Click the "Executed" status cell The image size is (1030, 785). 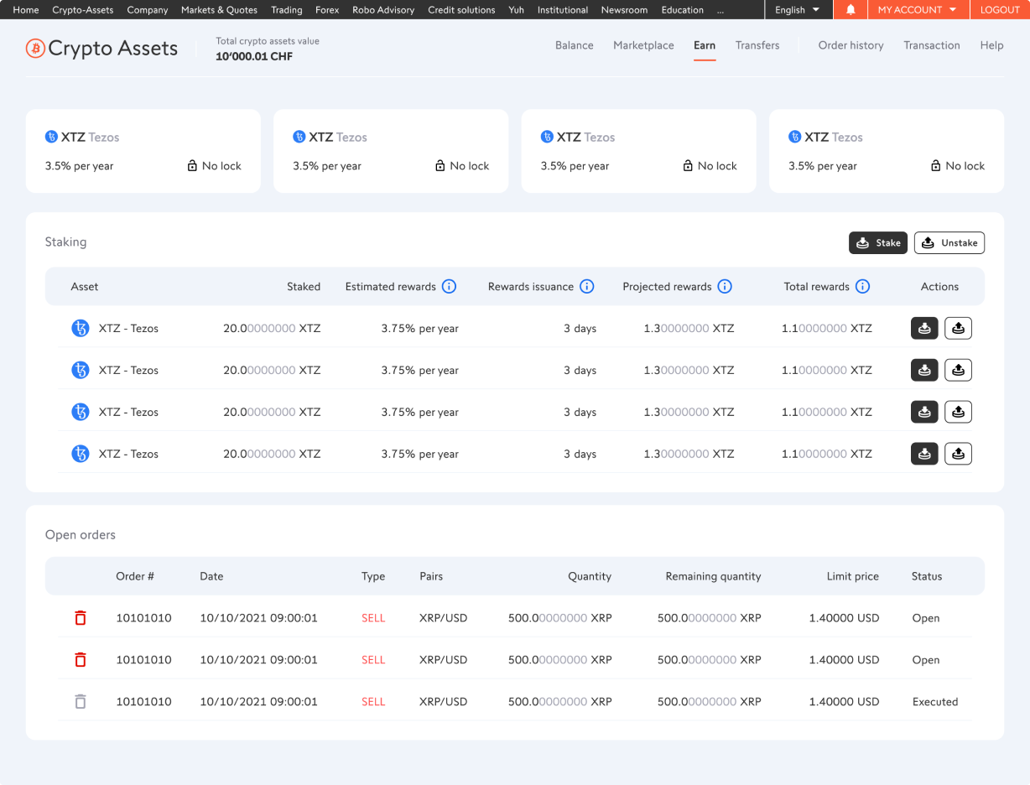[935, 702]
